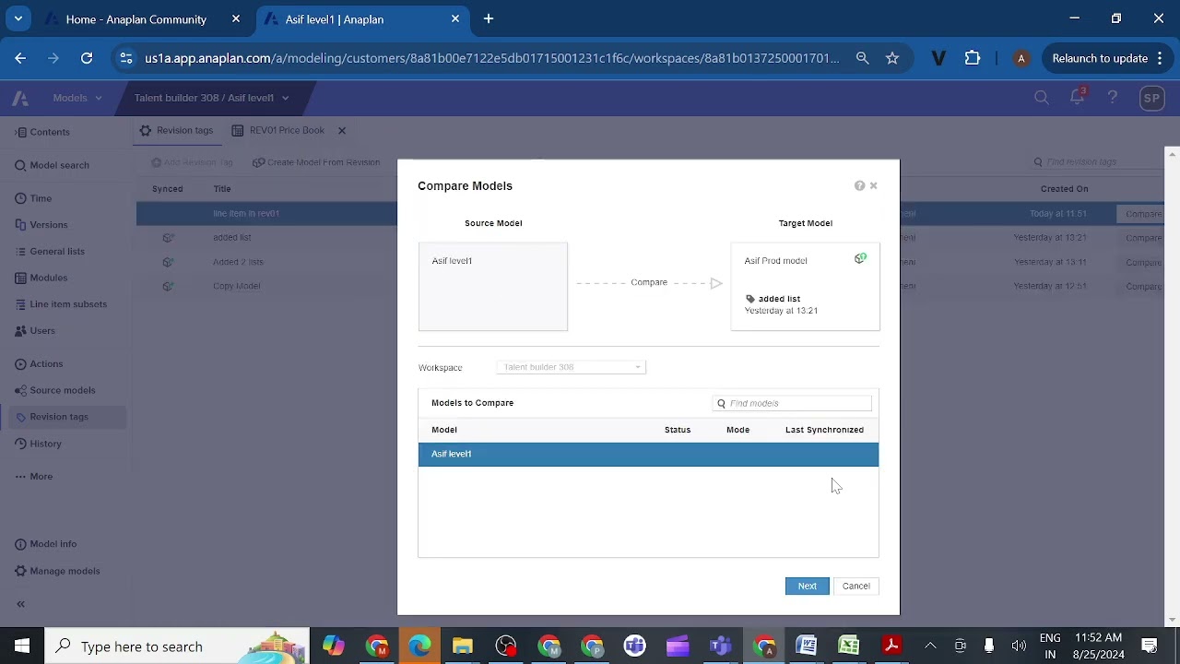Click synced icon for added list row
1180x664 pixels.
pos(168,238)
